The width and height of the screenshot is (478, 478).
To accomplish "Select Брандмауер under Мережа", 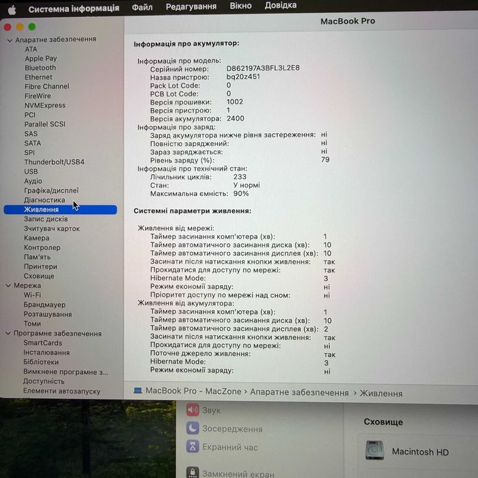I will (x=44, y=305).
